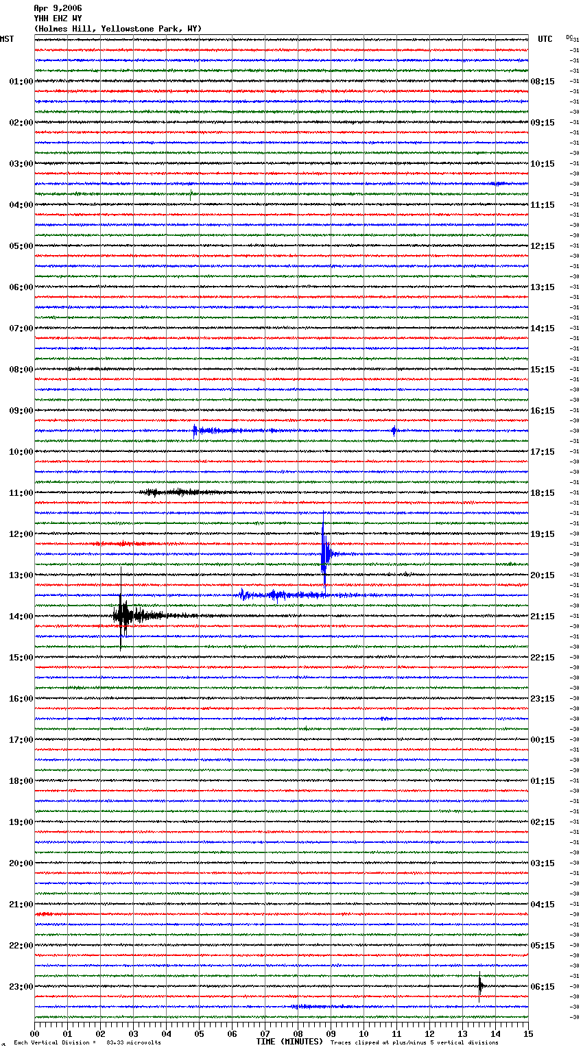Select the 09:00 MST hour label
The image size is (583, 1052).
(21, 411)
